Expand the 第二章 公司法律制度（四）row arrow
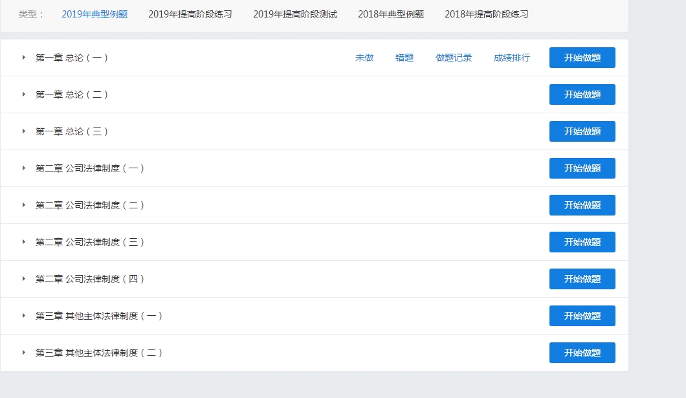This screenshot has width=686, height=398. [24, 279]
